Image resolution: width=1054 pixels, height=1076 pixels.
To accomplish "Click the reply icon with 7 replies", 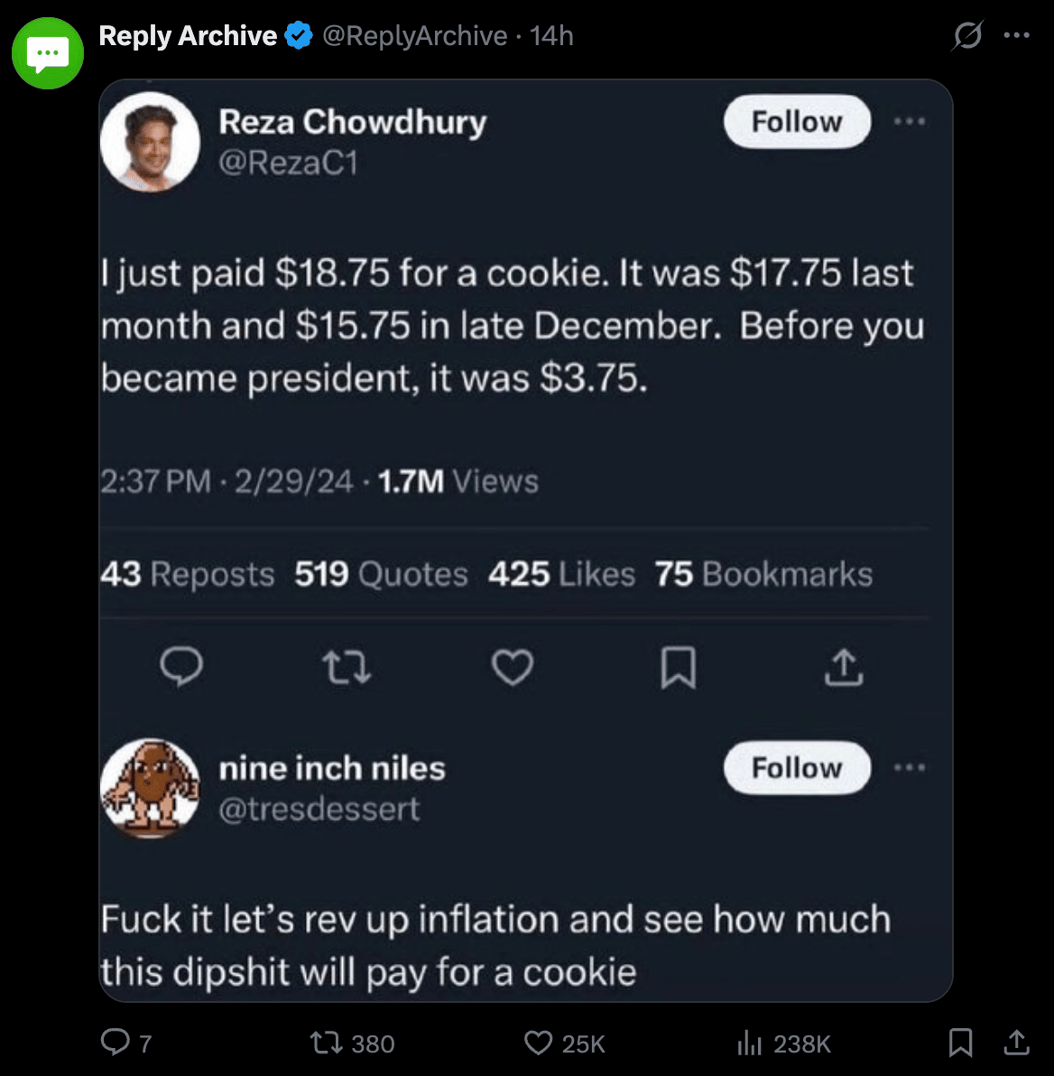I will [116, 1043].
